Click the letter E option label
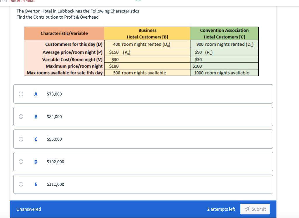This screenshot has width=299, height=218. coord(36,184)
